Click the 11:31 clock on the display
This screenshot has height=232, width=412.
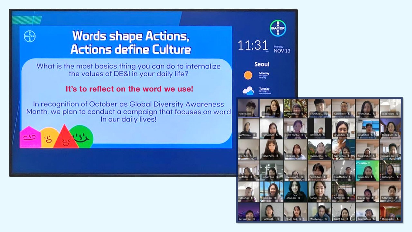[x=253, y=46]
